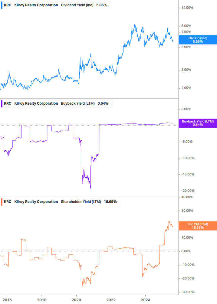Click the 3.00% label on the dividend axis
This screenshot has height=304, width=217.
click(186, 70)
